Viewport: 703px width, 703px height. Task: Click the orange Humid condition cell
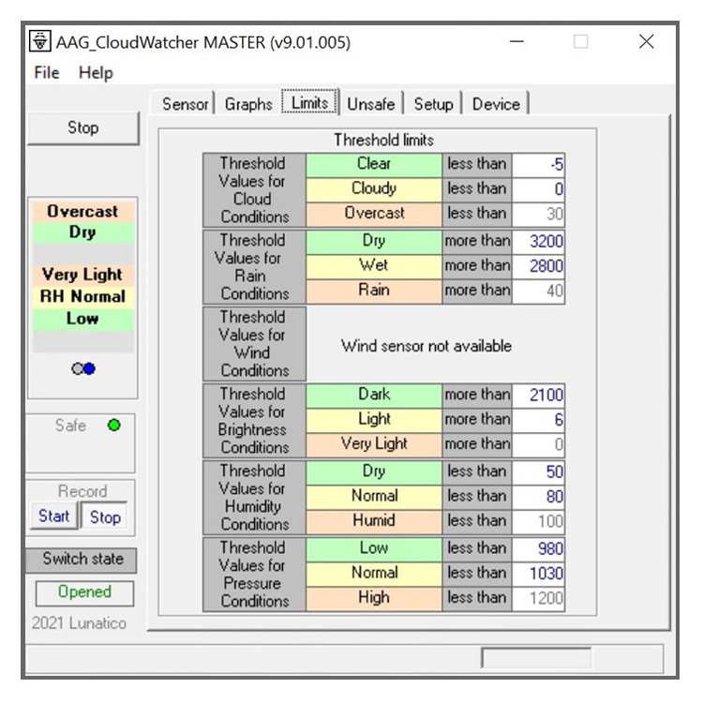click(374, 521)
